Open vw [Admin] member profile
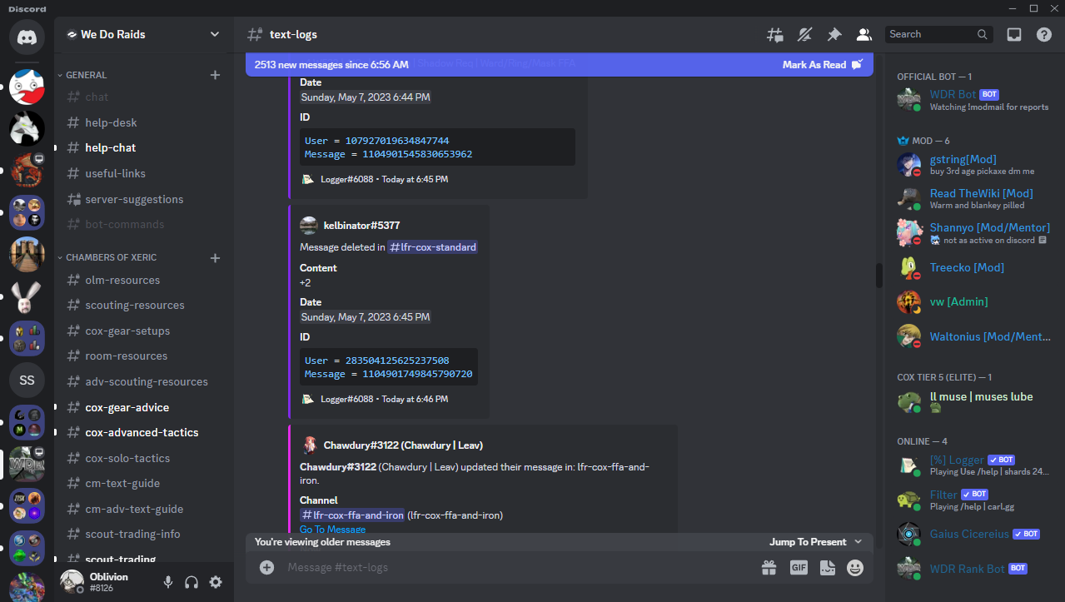Screen dimensions: 1065x602 coord(973,301)
